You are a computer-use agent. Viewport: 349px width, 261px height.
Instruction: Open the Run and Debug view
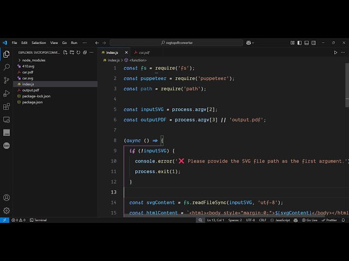click(7, 94)
